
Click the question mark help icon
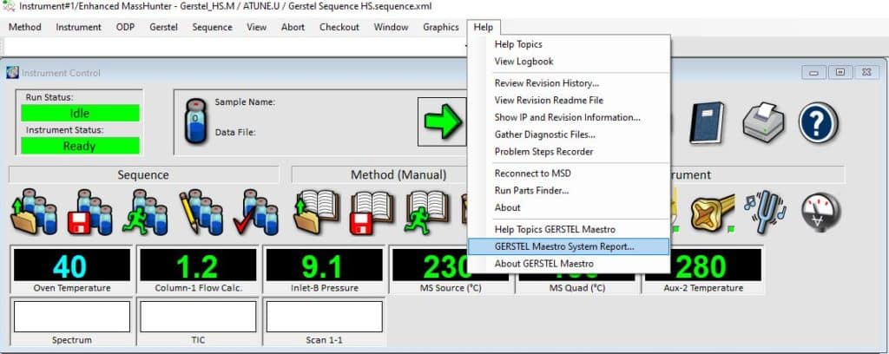[818, 122]
